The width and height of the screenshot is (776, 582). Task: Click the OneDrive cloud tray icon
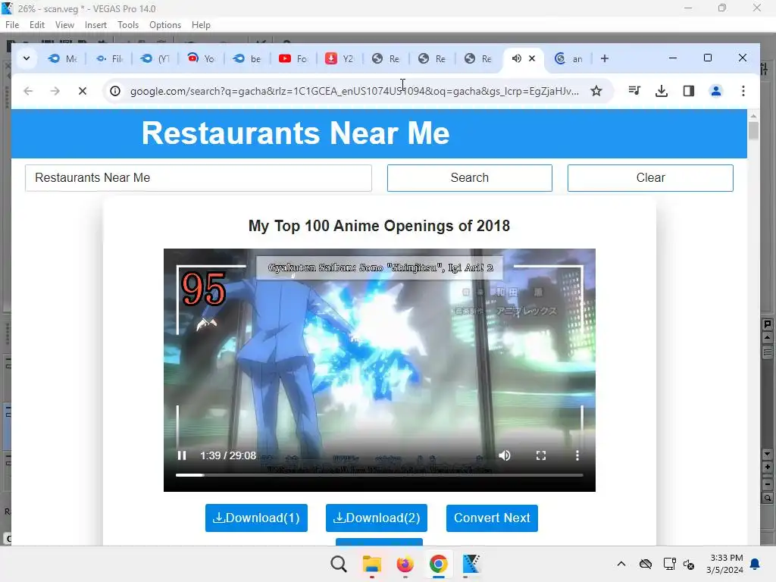click(x=646, y=564)
